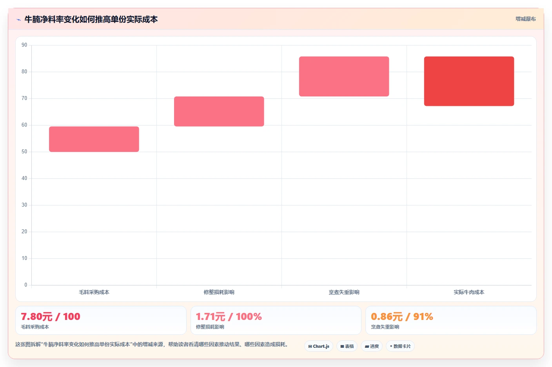Image resolution: width=552 pixels, height=367 pixels.
Task: Click the y-axis value 90
Action: 24,45
